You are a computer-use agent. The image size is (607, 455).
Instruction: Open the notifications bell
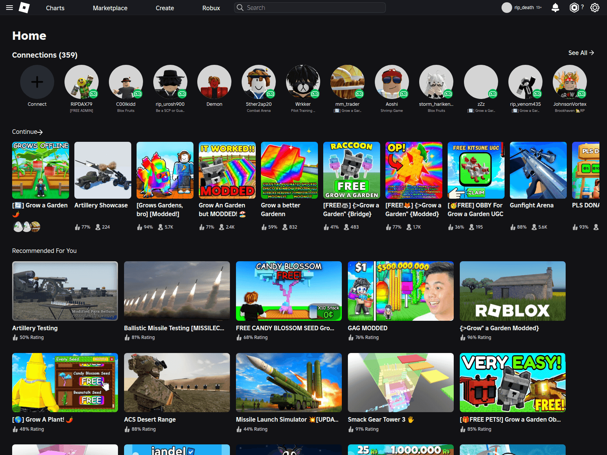(x=555, y=8)
